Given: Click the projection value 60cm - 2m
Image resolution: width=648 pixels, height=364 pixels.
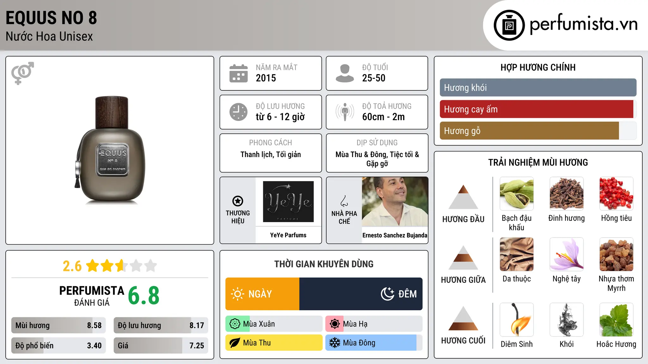Looking at the screenshot, I should (x=383, y=117).
